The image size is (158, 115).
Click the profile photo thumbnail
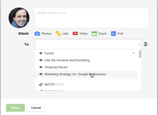coord(19,18)
